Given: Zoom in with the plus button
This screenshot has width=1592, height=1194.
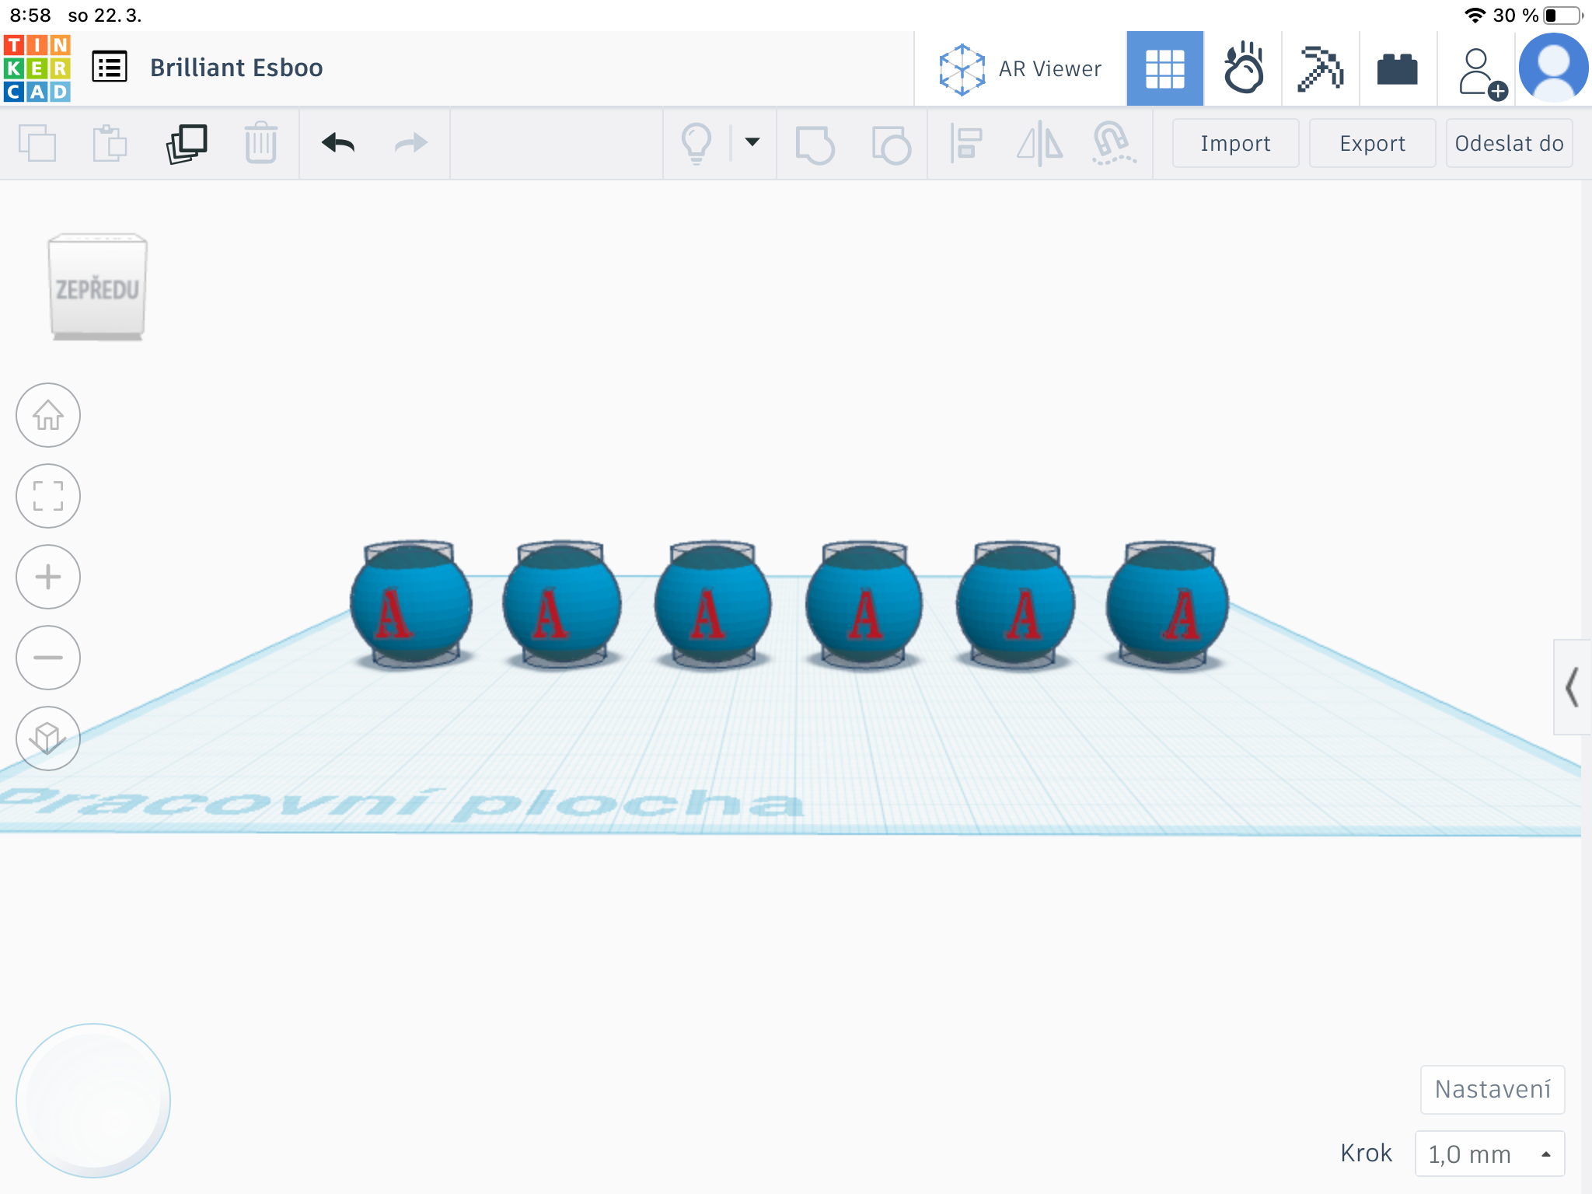Looking at the screenshot, I should tap(48, 577).
